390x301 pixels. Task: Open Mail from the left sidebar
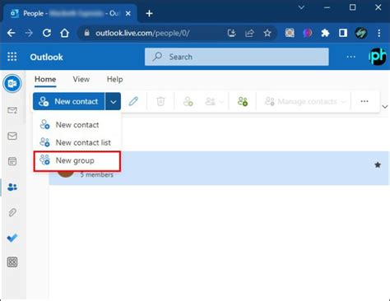12,136
